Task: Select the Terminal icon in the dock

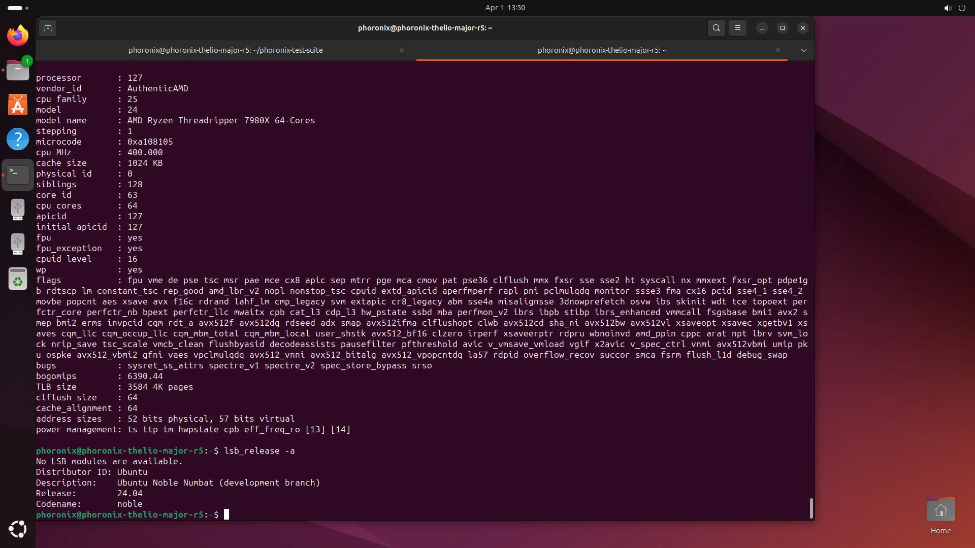Action: click(18, 174)
